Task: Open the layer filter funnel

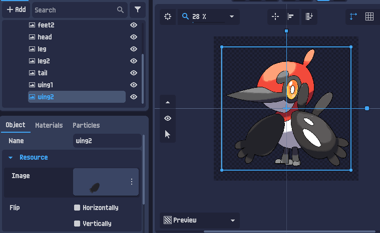Action: (138, 9)
